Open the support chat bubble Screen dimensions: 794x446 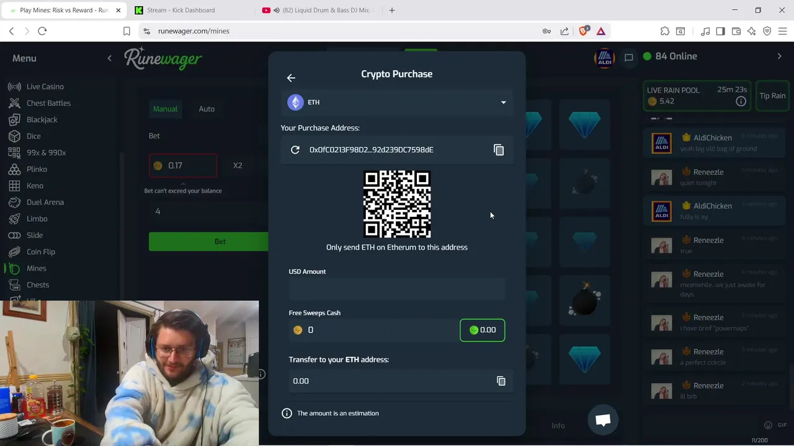point(603,420)
